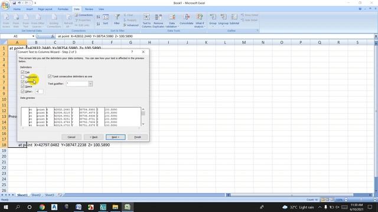
Task: Click Existing Connections icon
Action: 54,21
